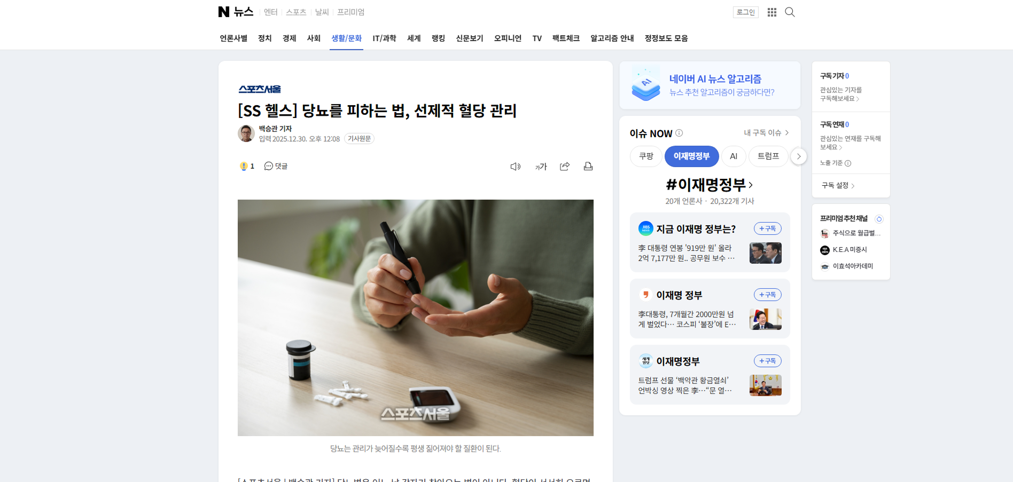Viewport: 1013px width, 482px height.
Task: Play article audio with speaker icon
Action: 515,167
